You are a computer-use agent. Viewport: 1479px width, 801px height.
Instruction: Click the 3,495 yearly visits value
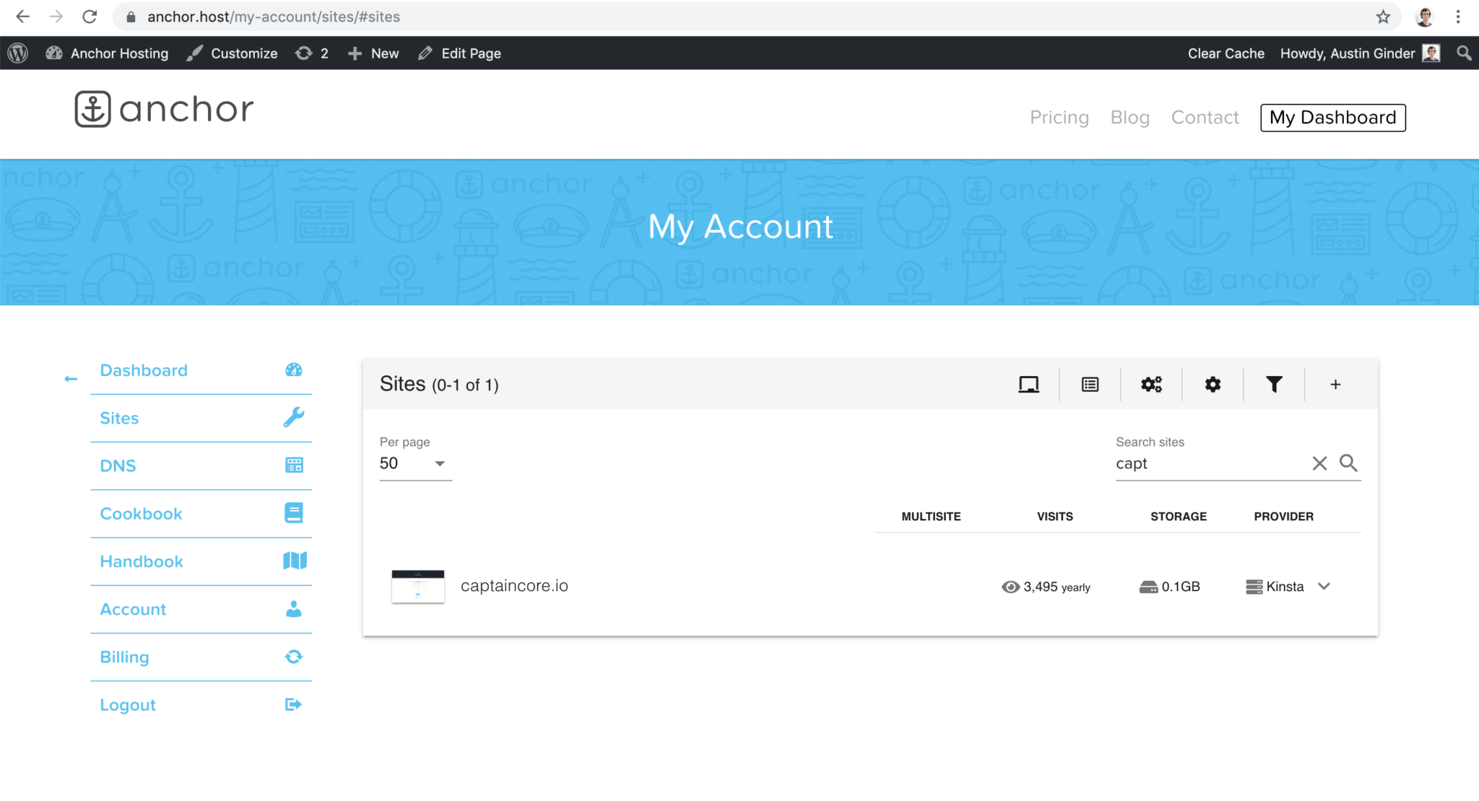click(1046, 587)
